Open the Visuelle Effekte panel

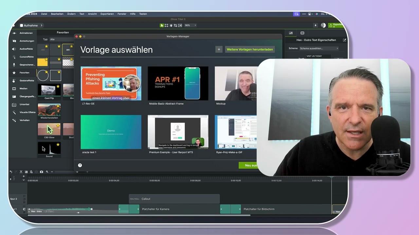(24, 112)
